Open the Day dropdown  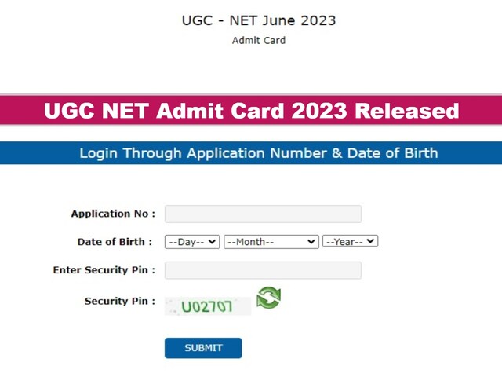pyautogui.click(x=191, y=242)
